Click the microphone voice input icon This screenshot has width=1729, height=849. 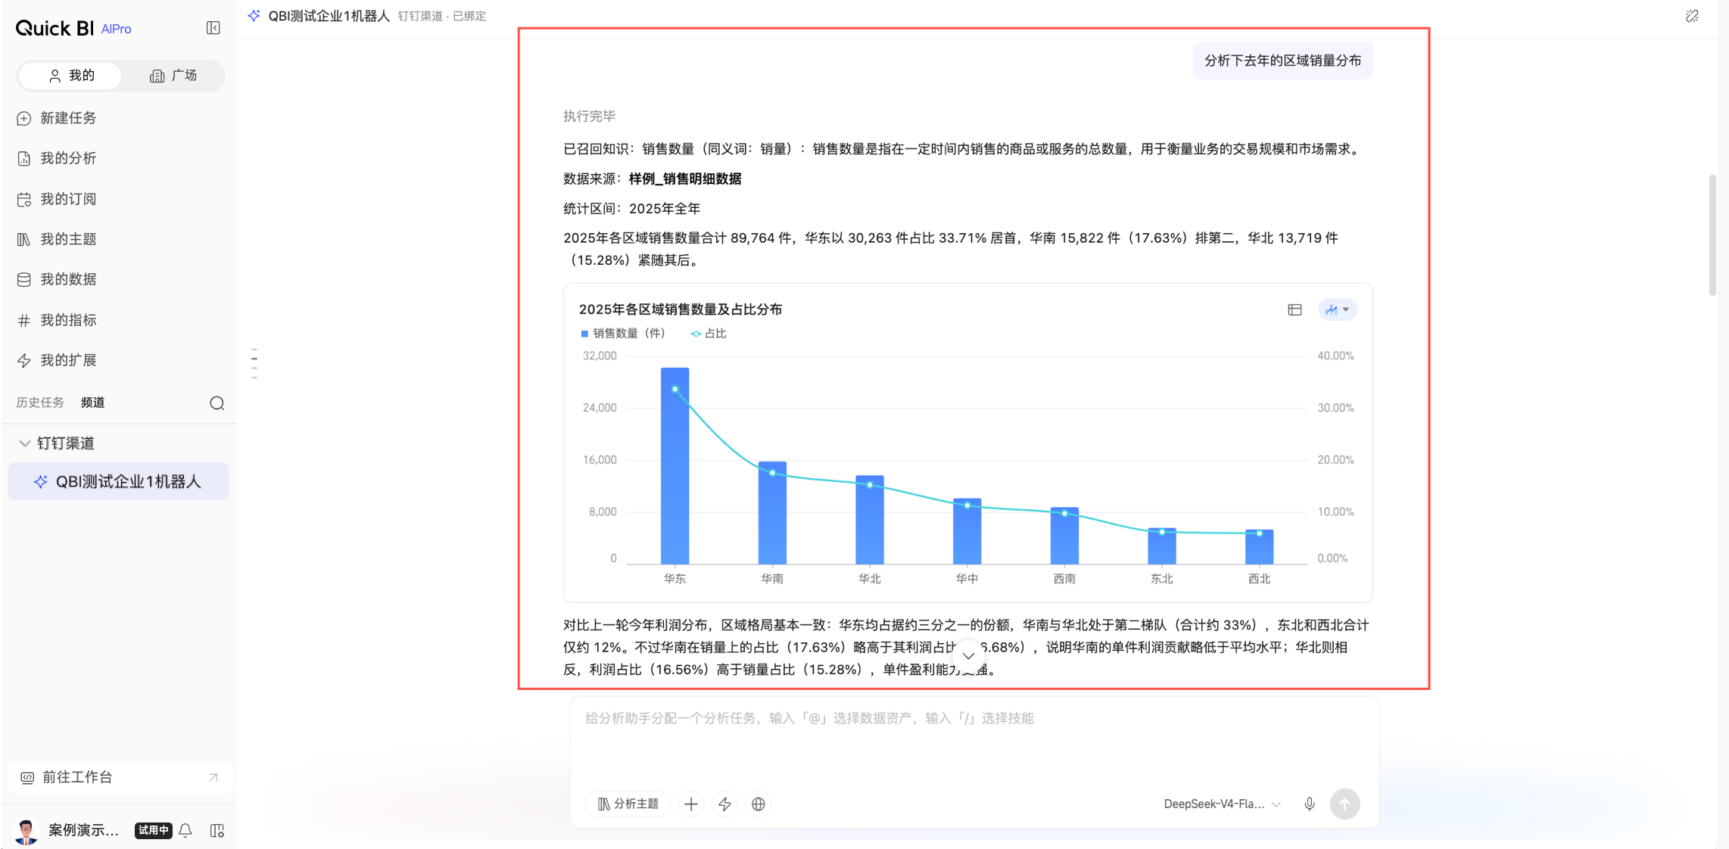point(1310,804)
